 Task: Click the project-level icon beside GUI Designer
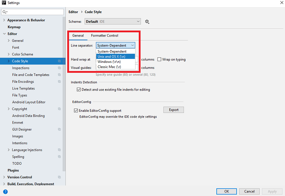click(59, 130)
